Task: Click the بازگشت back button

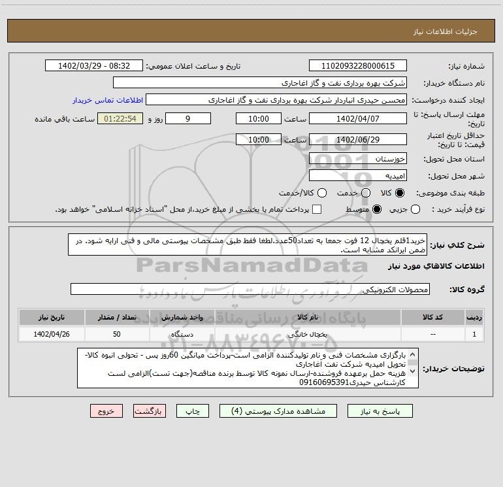Action: 150,411
